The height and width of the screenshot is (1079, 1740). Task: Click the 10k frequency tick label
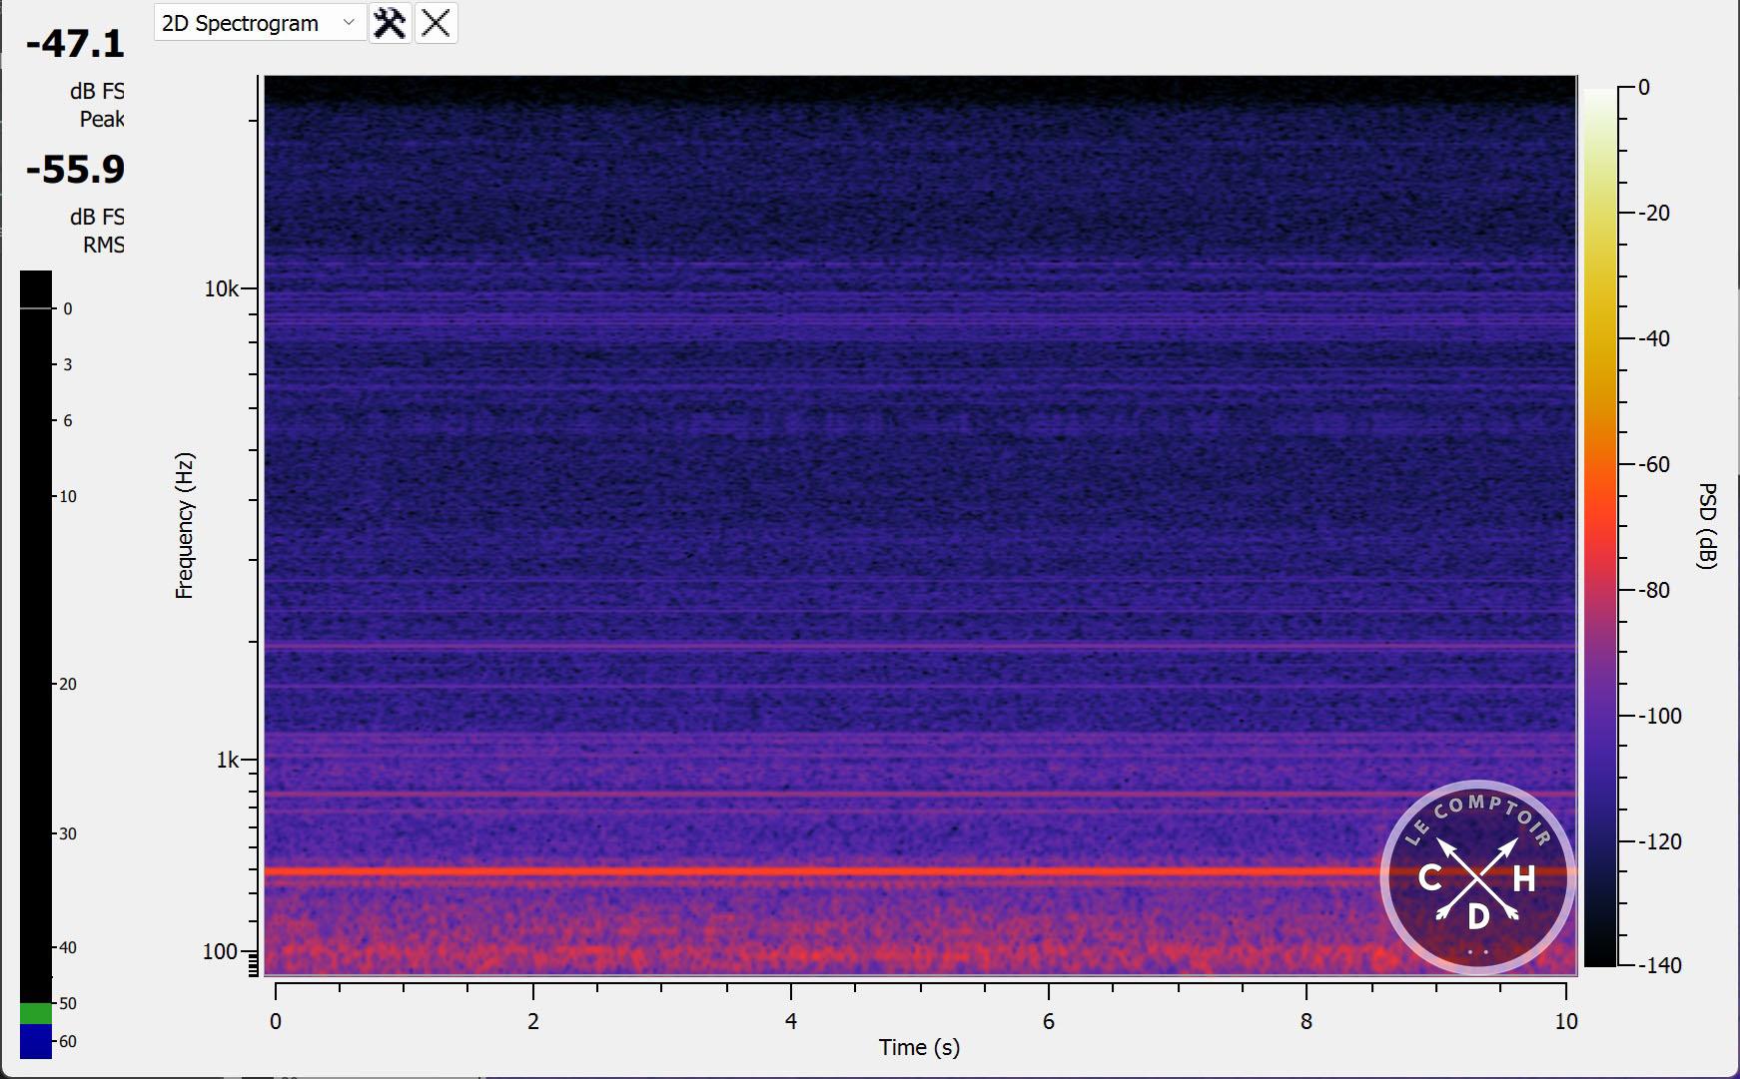(x=221, y=288)
